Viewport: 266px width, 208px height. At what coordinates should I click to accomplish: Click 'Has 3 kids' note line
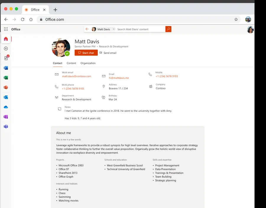tap(83, 119)
